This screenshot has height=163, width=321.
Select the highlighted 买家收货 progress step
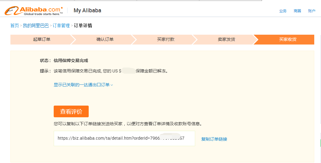[288, 40]
